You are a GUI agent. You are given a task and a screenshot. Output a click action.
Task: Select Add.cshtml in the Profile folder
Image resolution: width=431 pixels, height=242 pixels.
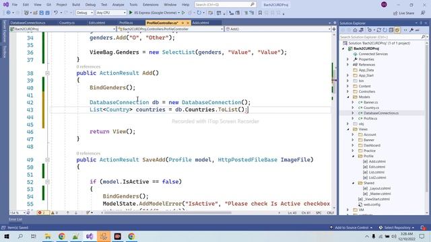377,161
